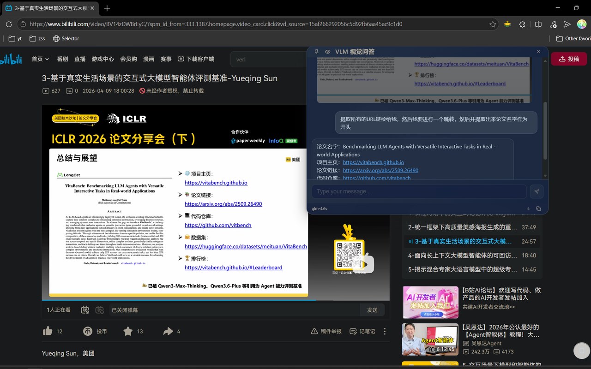Click the glm-4.6v model label

pos(320,208)
